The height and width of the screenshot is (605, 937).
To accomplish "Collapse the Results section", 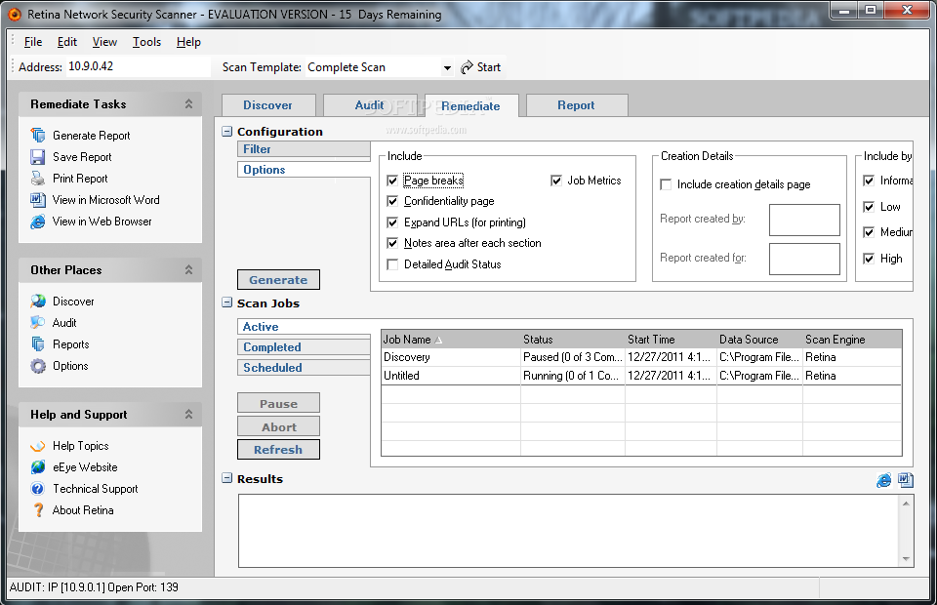I will tap(227, 478).
